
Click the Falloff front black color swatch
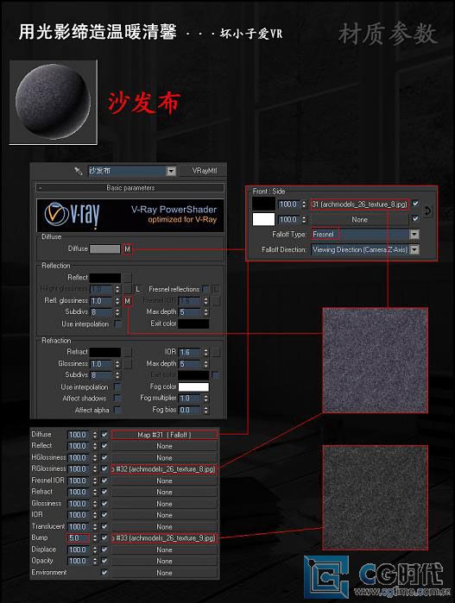tap(263, 204)
